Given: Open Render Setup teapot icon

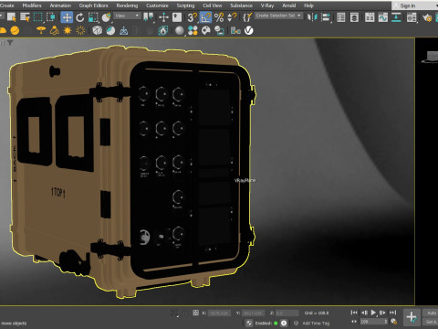Looking at the screenshot, I should (427, 17).
